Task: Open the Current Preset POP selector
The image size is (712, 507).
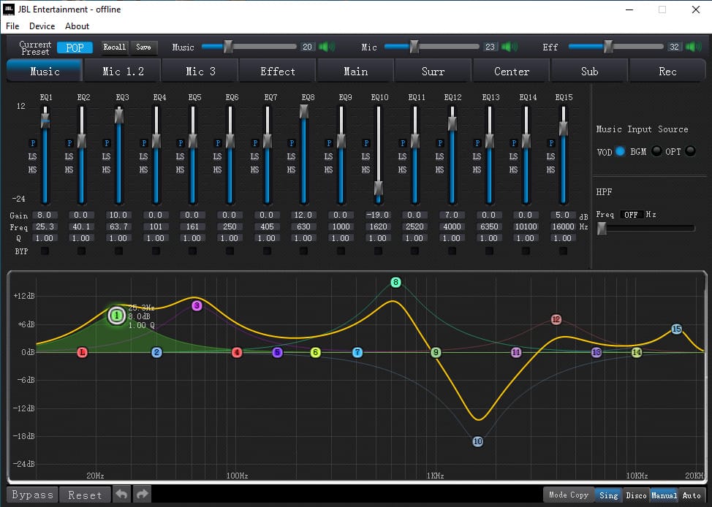Action: tap(75, 47)
